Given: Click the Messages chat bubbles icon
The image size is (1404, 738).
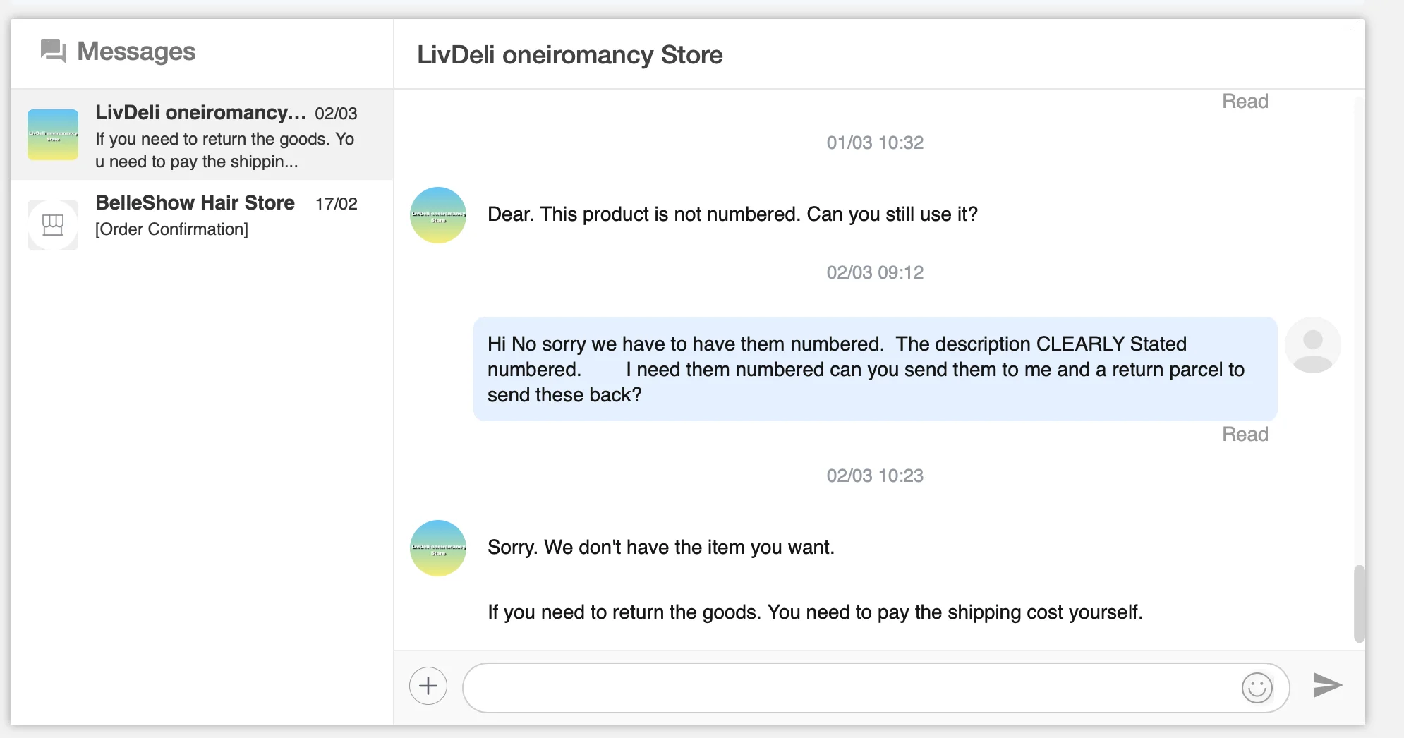Looking at the screenshot, I should click(54, 52).
